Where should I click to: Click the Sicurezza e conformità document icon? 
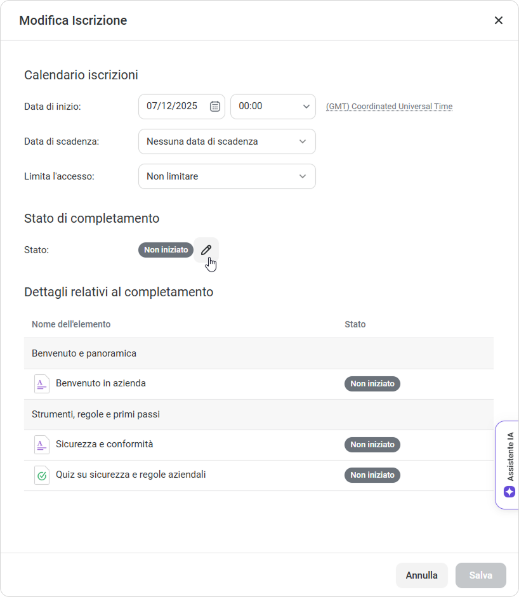click(41, 445)
